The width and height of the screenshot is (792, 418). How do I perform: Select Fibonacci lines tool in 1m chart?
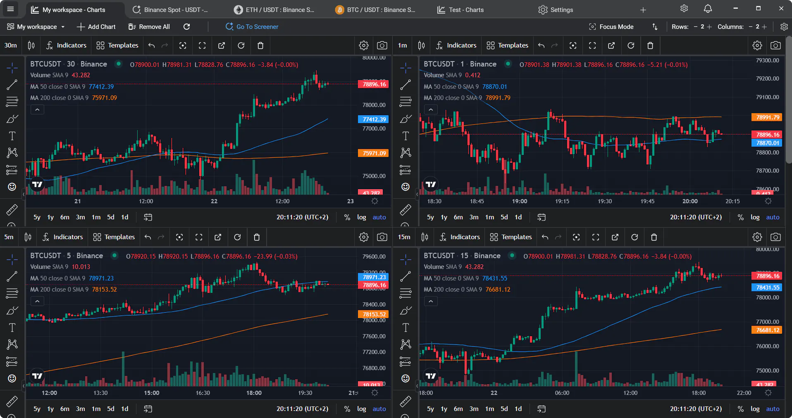pos(406,102)
